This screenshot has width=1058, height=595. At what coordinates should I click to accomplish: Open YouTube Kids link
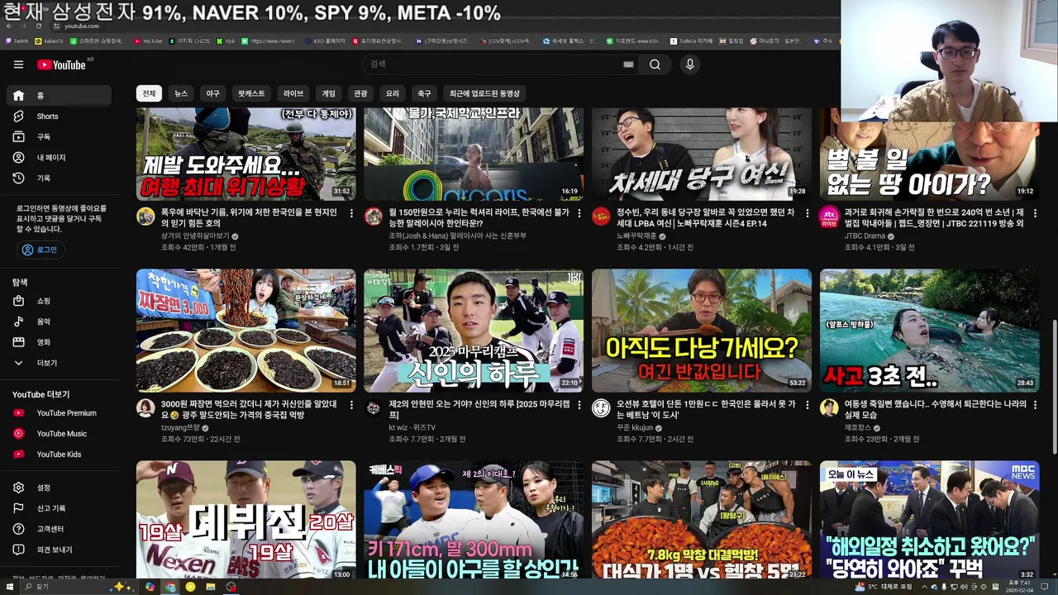(60, 455)
